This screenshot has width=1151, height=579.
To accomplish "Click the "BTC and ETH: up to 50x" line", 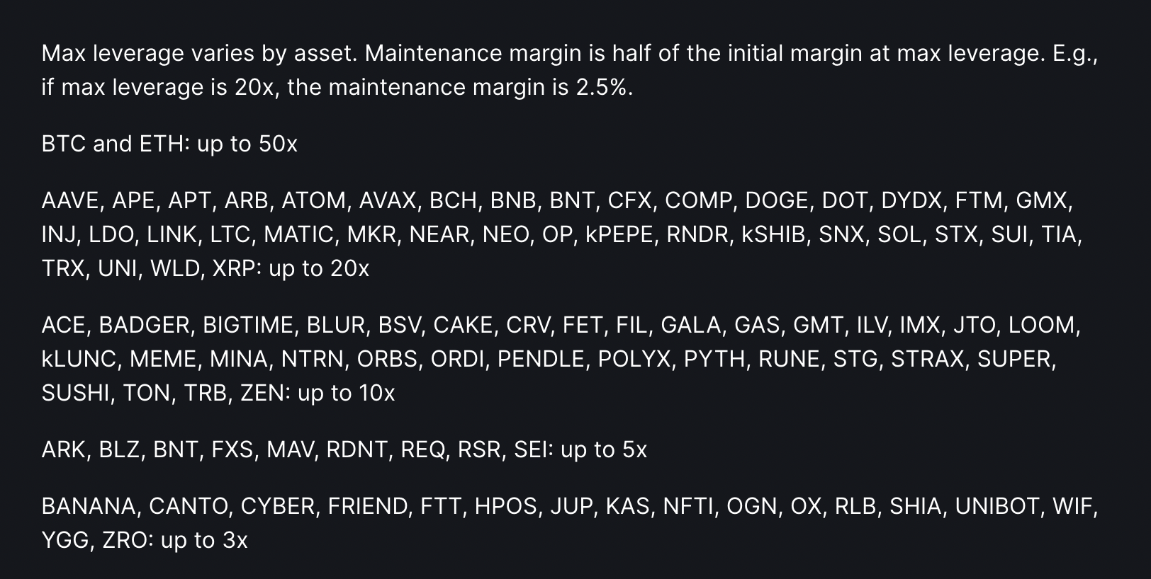I will click(x=169, y=144).
